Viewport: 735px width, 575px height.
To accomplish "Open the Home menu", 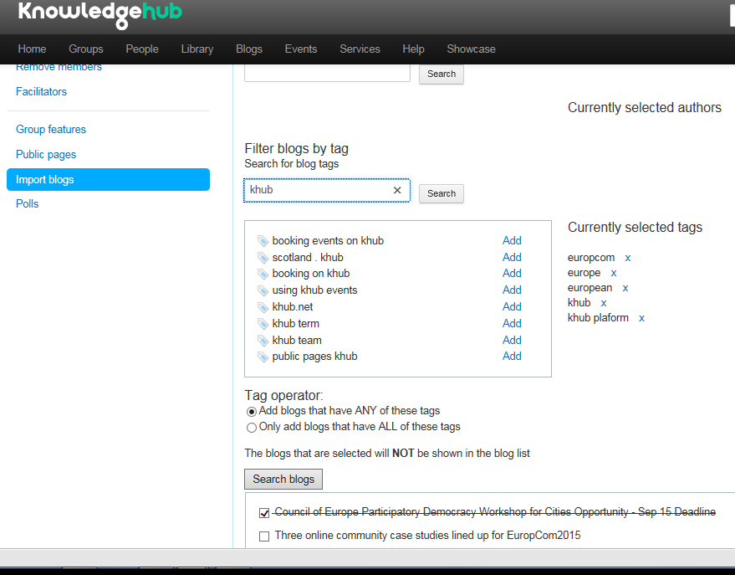I will 32,49.
